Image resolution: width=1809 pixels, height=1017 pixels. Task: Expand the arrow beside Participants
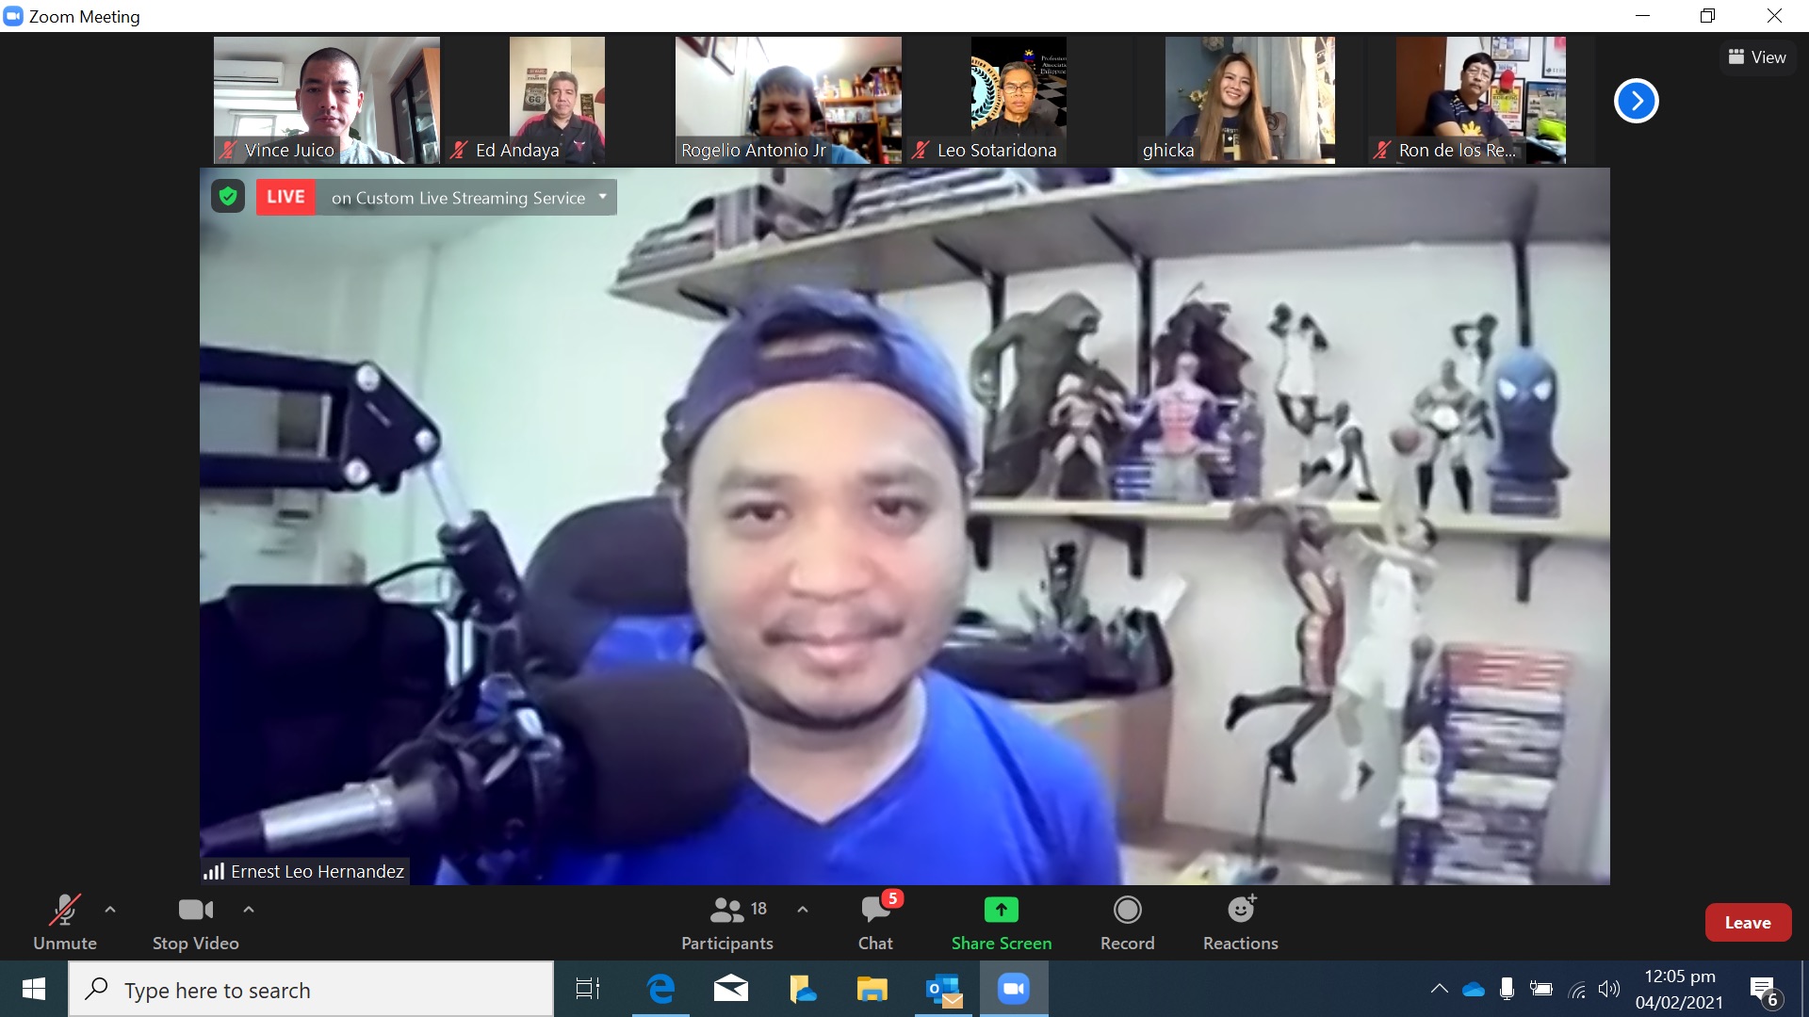coord(803,910)
